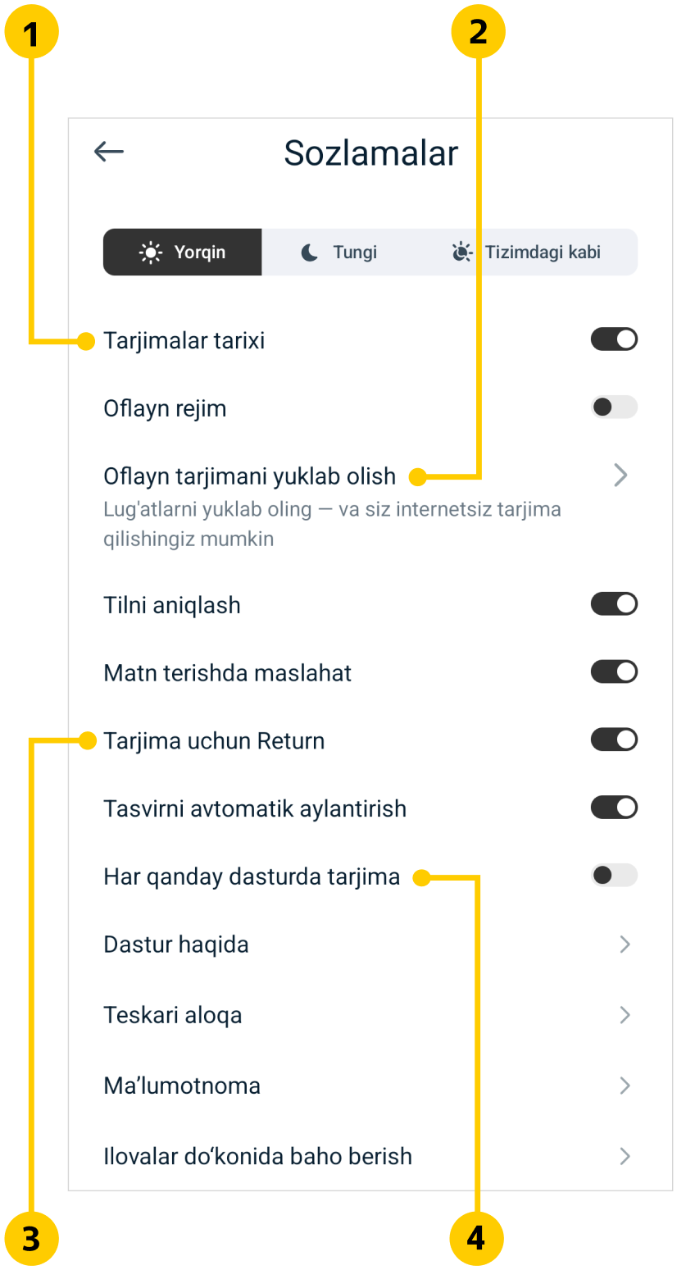Enable the Oflayn rejim switch

tap(614, 407)
